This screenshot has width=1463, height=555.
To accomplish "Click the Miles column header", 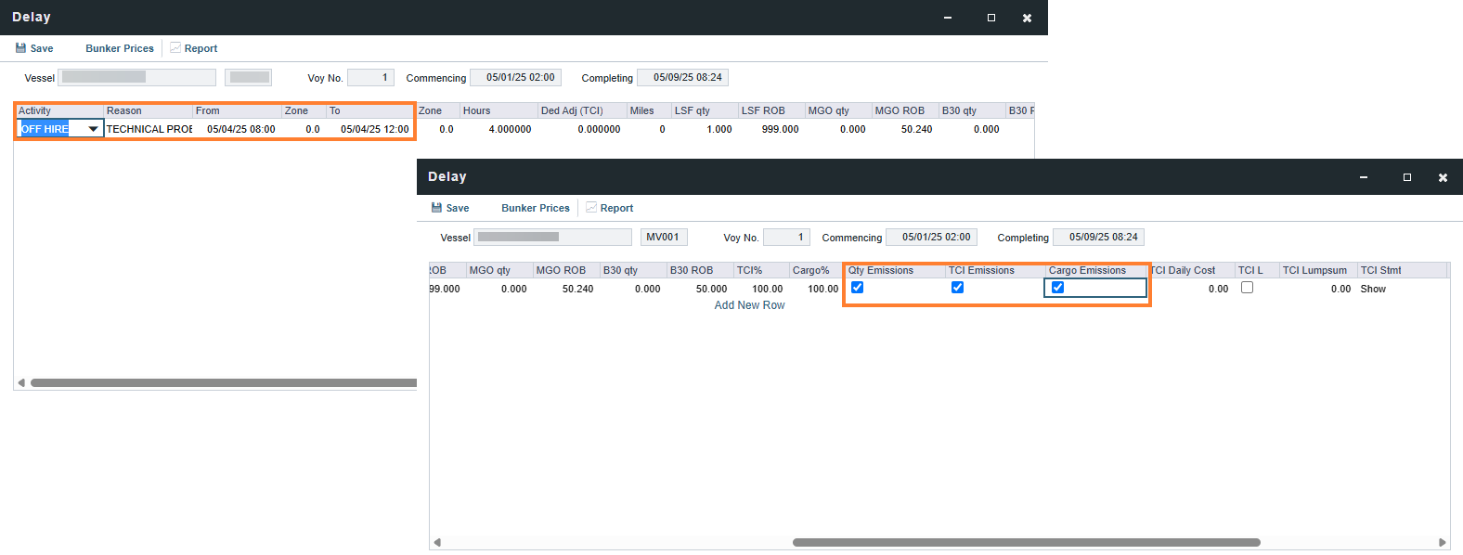I will pos(649,110).
